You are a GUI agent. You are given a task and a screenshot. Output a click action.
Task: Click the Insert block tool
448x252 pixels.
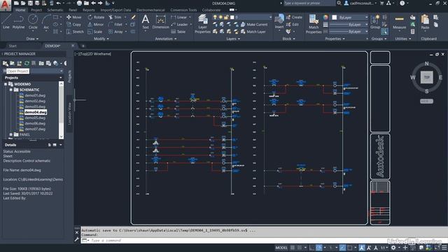point(279,22)
